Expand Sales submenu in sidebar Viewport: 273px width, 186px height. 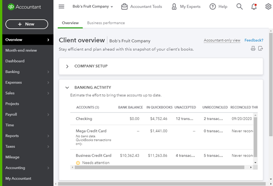click(48, 93)
